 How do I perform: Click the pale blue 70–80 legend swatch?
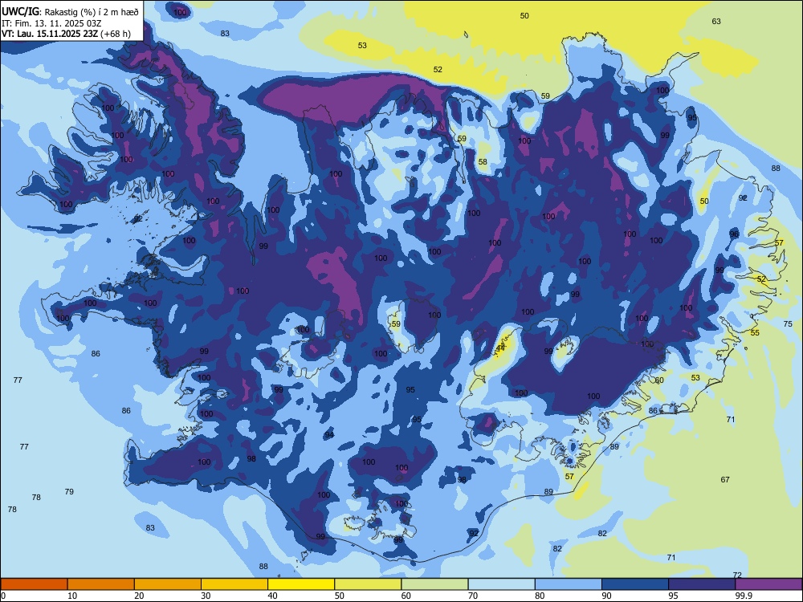tap(501, 584)
